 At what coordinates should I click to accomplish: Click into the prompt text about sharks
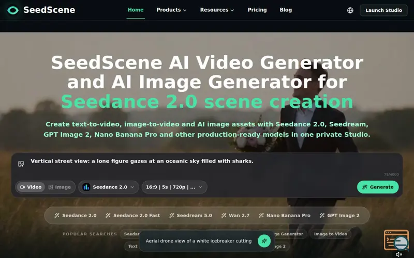[142, 161]
